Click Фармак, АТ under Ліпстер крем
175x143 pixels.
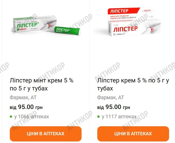tap(111, 98)
